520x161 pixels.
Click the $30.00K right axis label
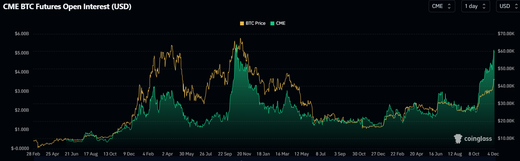point(506,103)
